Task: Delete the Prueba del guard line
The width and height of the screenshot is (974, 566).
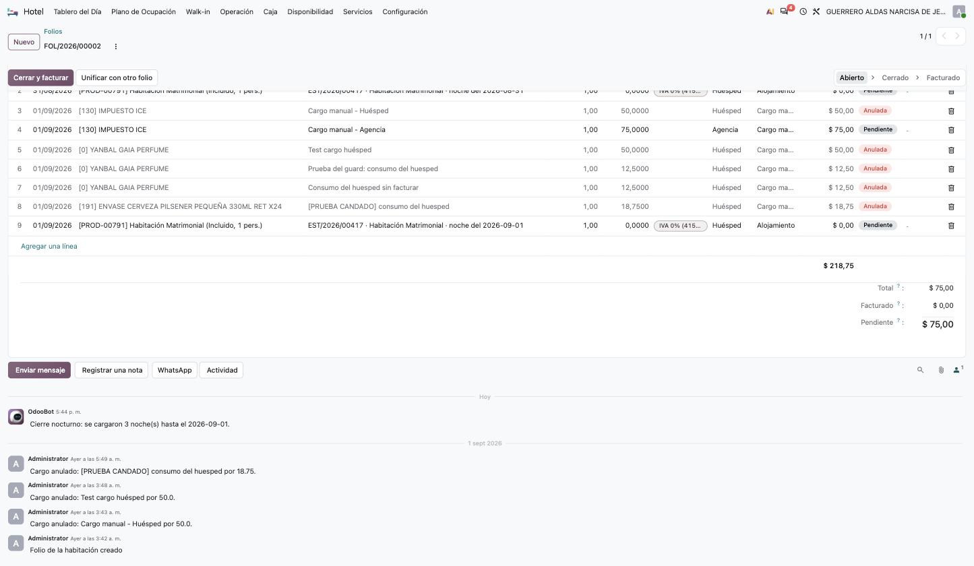Action: point(951,168)
